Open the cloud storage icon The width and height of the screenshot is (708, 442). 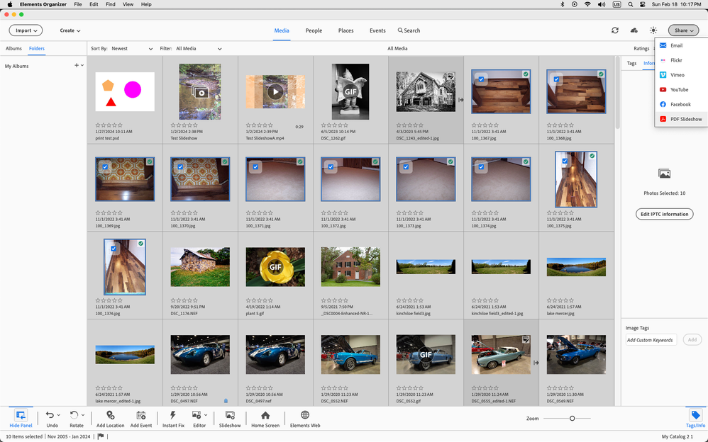click(634, 30)
